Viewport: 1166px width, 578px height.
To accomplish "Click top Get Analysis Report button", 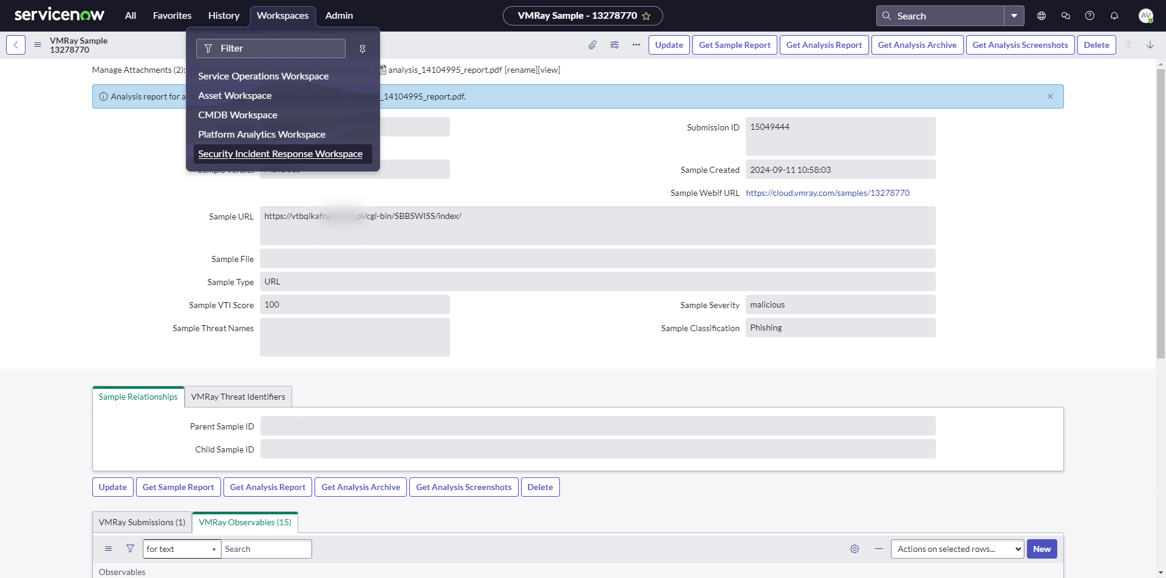I will pyautogui.click(x=824, y=45).
